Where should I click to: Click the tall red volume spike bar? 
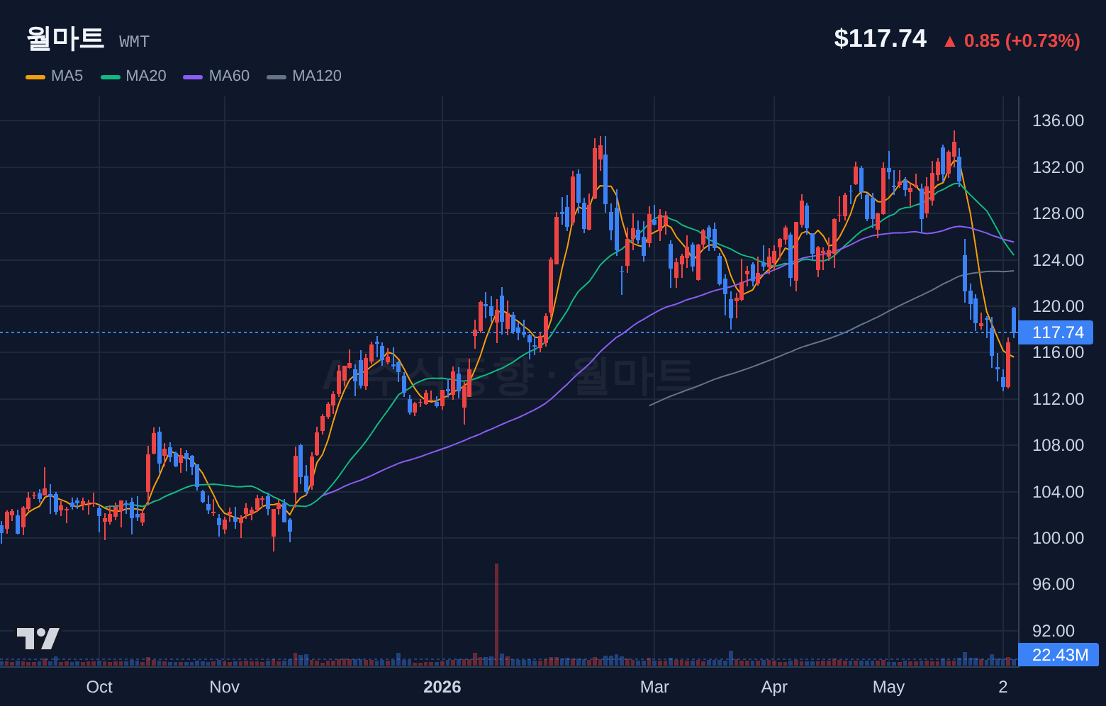click(496, 615)
